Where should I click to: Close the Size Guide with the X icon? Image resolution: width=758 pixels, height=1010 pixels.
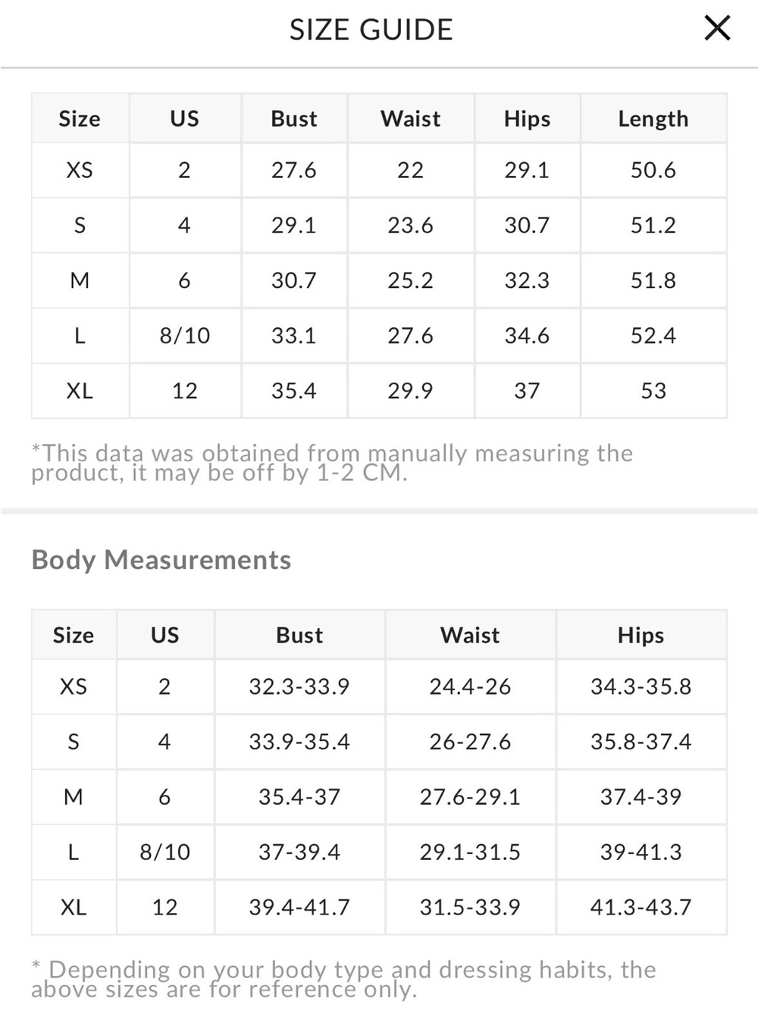click(x=717, y=28)
